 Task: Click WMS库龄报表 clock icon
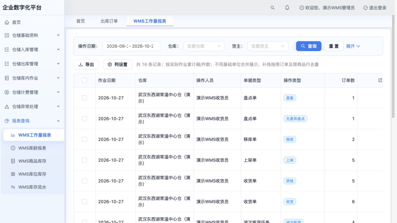coord(13,148)
